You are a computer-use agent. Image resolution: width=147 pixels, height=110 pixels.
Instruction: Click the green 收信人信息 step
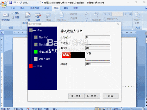36,52
